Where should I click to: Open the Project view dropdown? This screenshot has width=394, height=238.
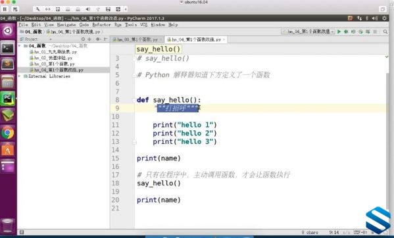50,39
